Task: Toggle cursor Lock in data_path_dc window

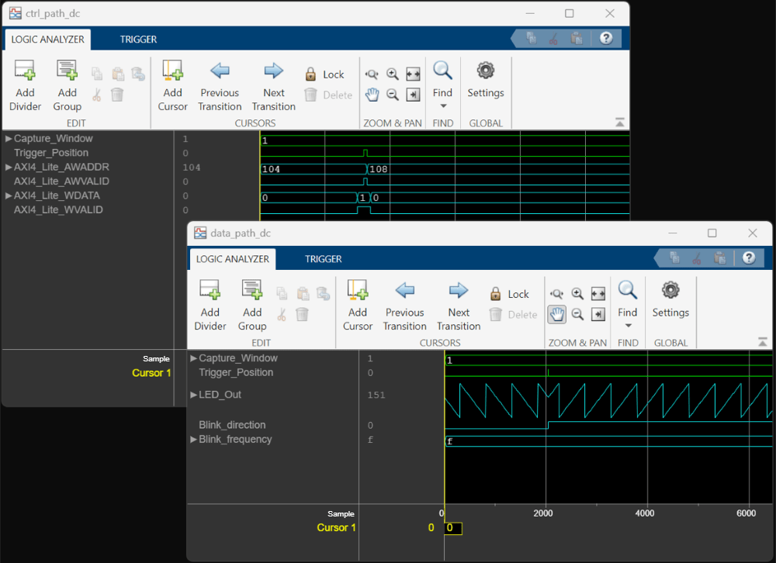Action: click(509, 295)
